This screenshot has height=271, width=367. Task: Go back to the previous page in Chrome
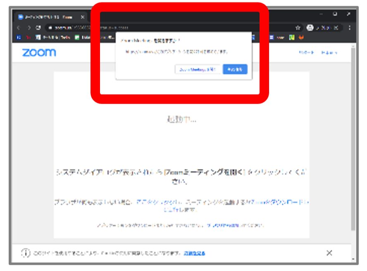click(19, 28)
